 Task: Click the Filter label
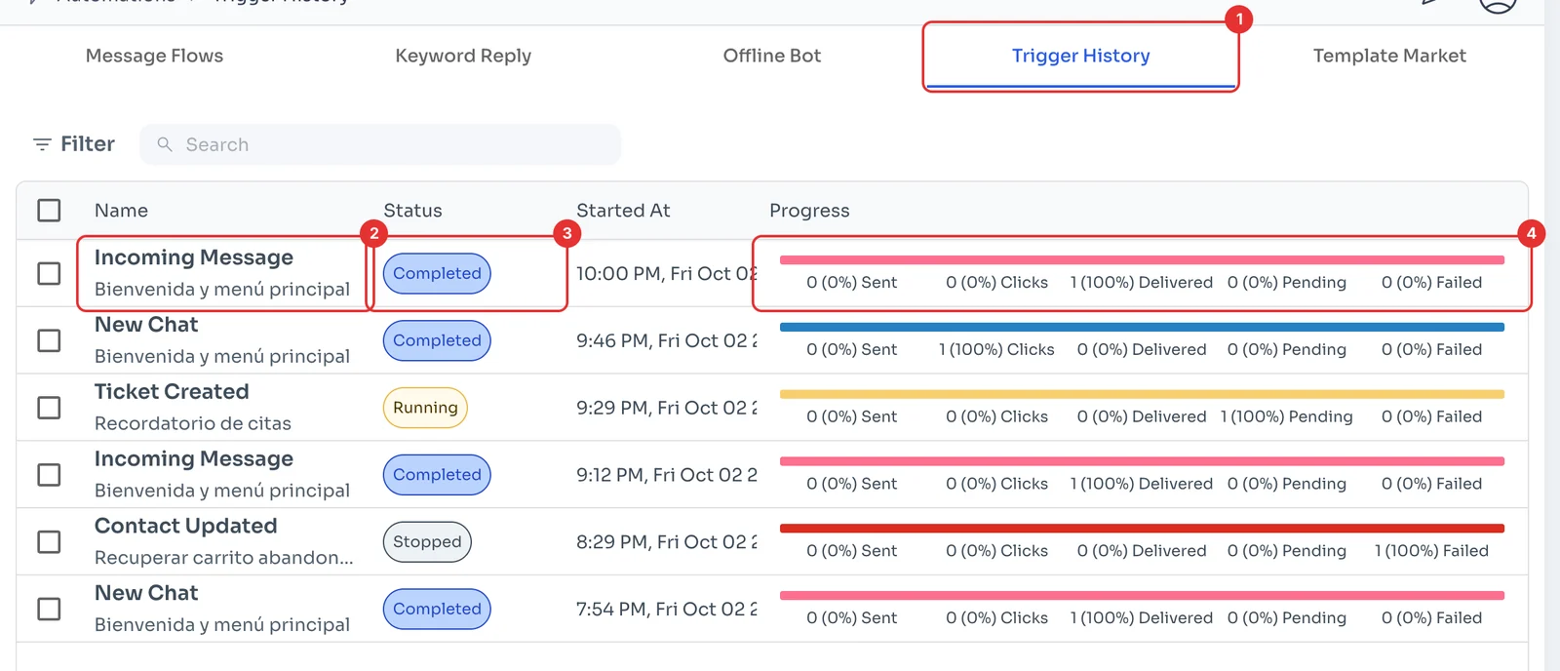[88, 144]
